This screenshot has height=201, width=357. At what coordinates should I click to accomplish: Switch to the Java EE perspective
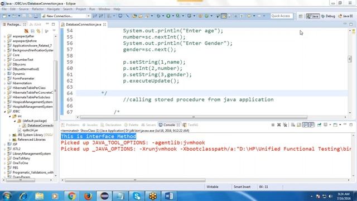pyautogui.click(x=346, y=16)
